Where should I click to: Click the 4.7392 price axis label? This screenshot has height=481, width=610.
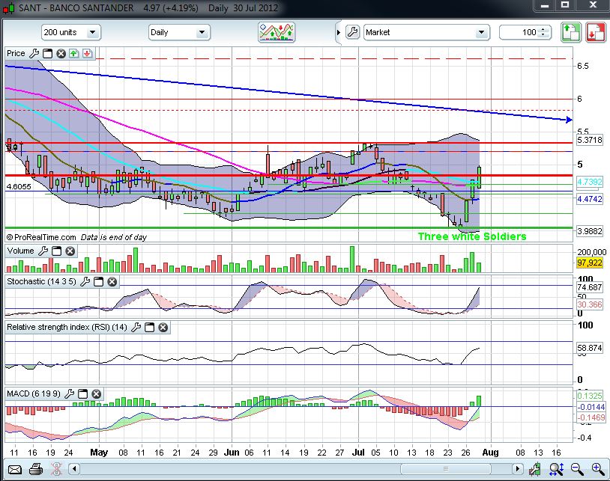coord(590,182)
